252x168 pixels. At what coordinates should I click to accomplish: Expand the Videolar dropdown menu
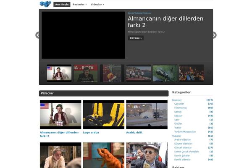[97, 5]
